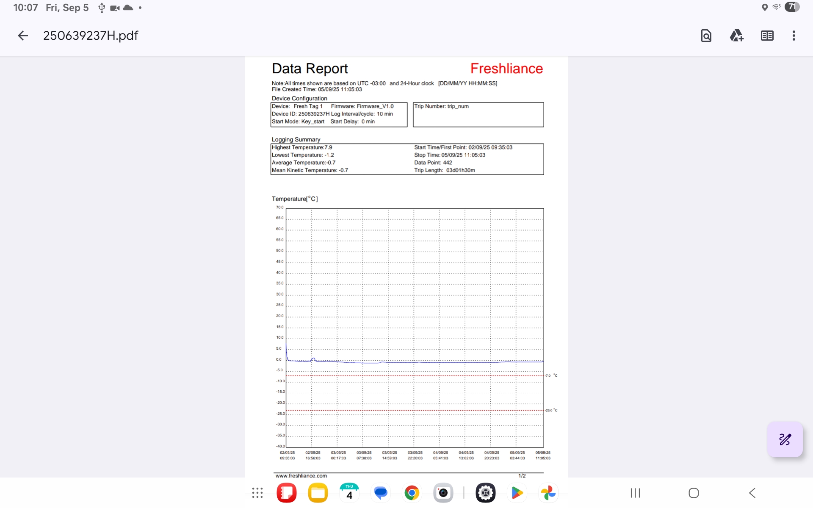813x508 pixels.
Task: Launch the Camera app in taskbar
Action: (x=443, y=493)
